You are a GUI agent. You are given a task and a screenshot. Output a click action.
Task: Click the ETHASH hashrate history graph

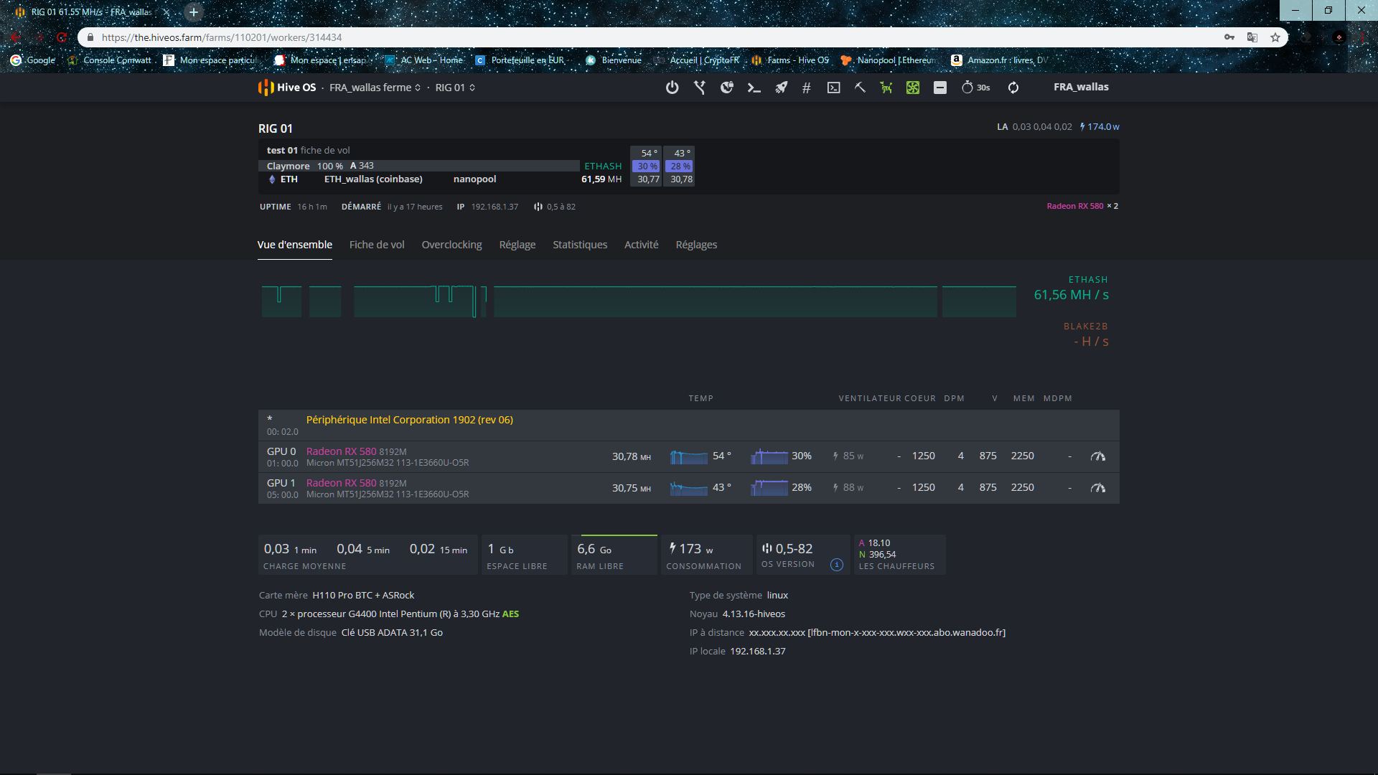click(639, 301)
